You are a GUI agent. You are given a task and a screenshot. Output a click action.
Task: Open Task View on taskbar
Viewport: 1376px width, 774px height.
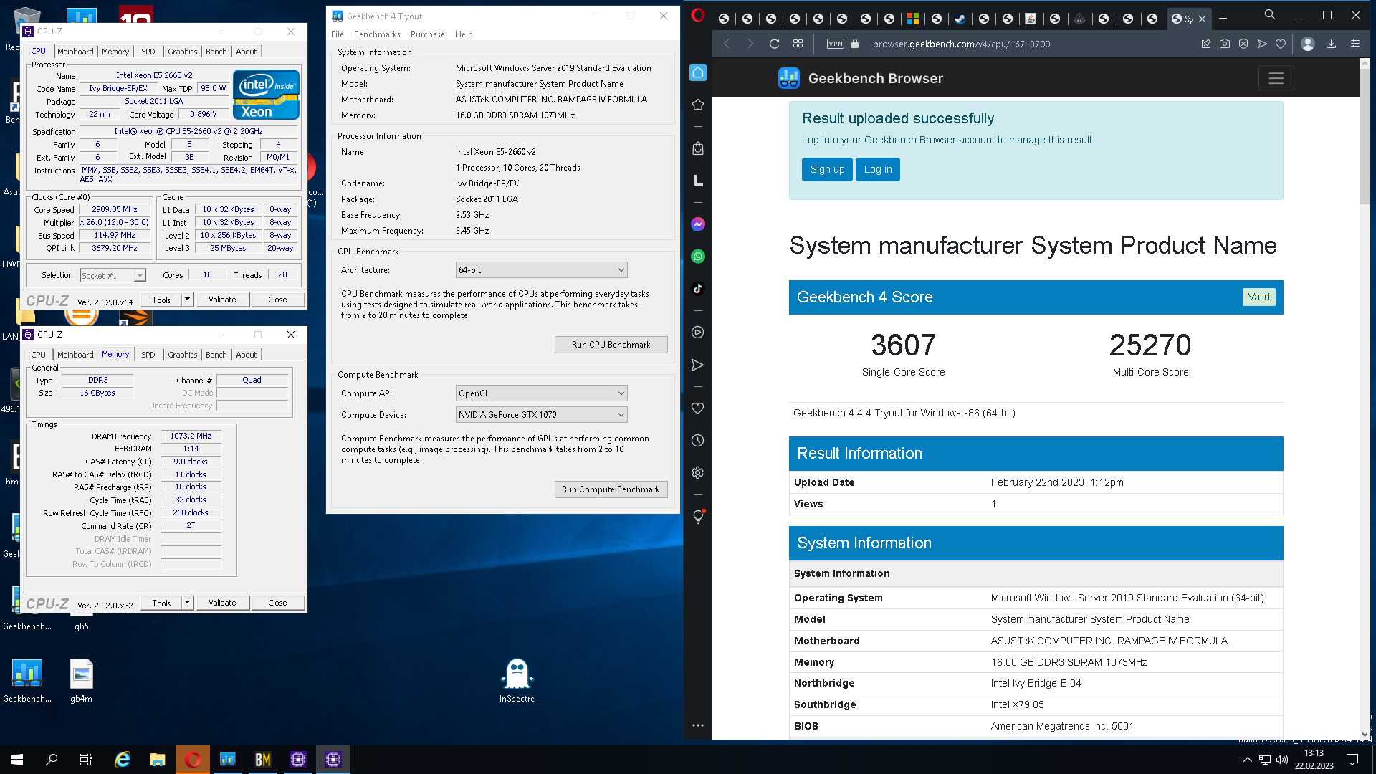(x=86, y=760)
